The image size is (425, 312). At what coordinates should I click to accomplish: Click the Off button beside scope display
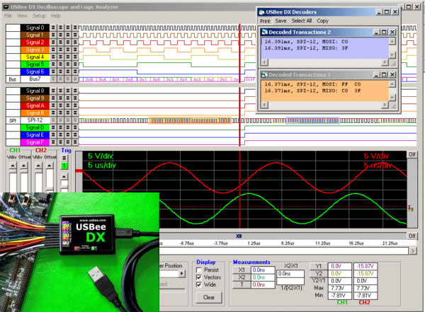(412, 154)
